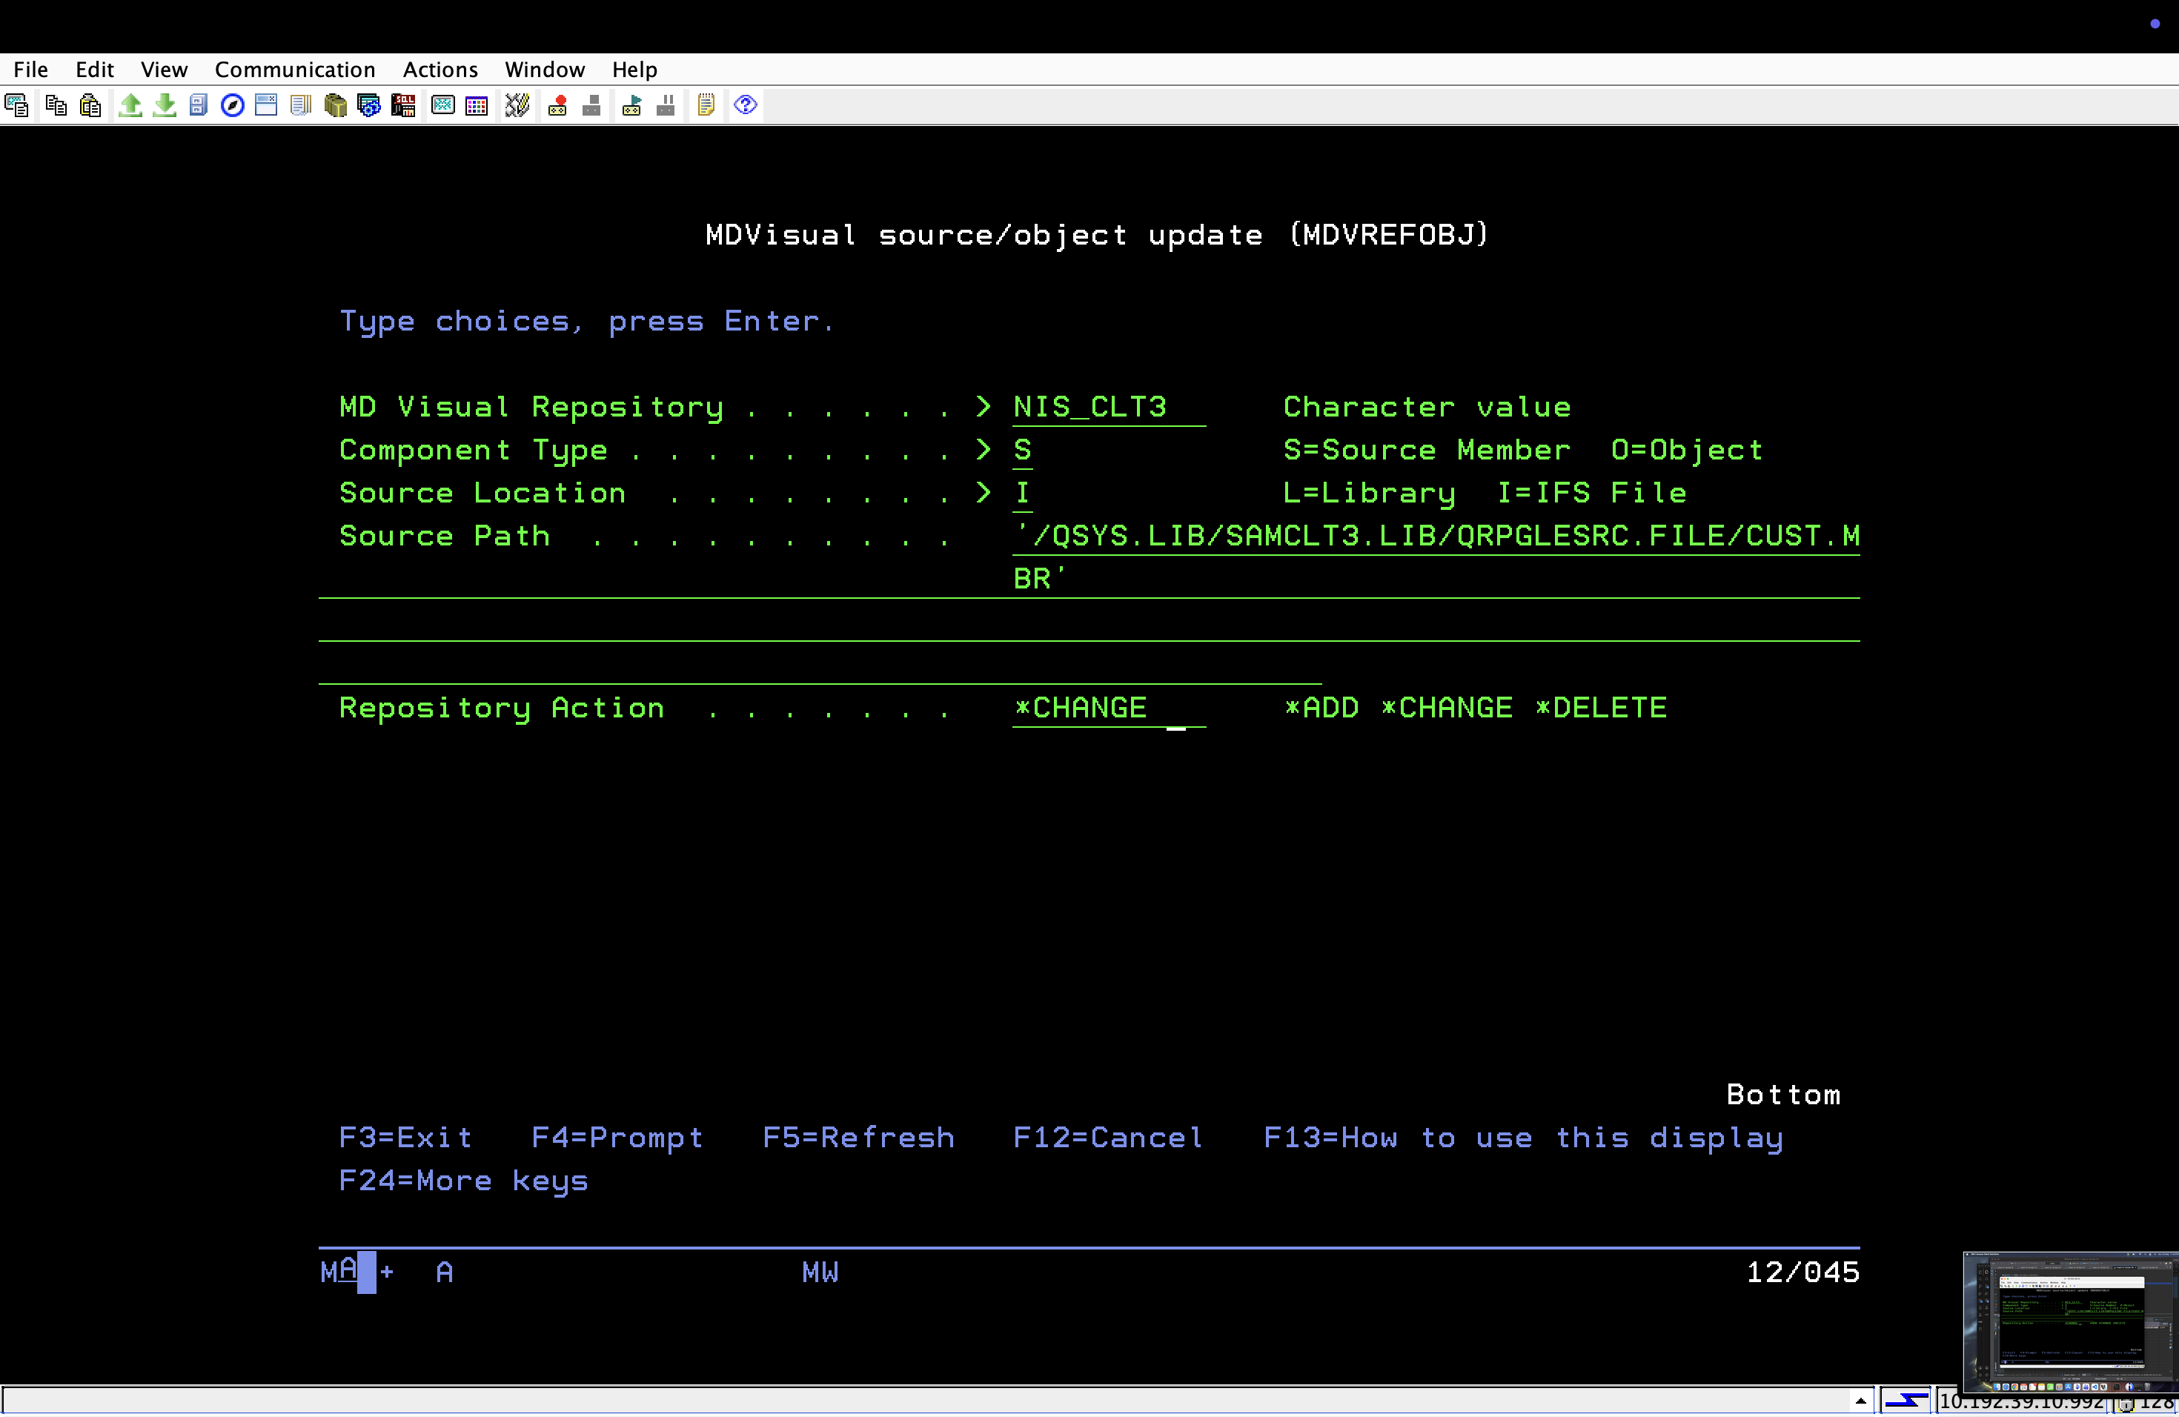The image size is (2179, 1417).
Task: Open the Help menu
Action: click(x=634, y=70)
